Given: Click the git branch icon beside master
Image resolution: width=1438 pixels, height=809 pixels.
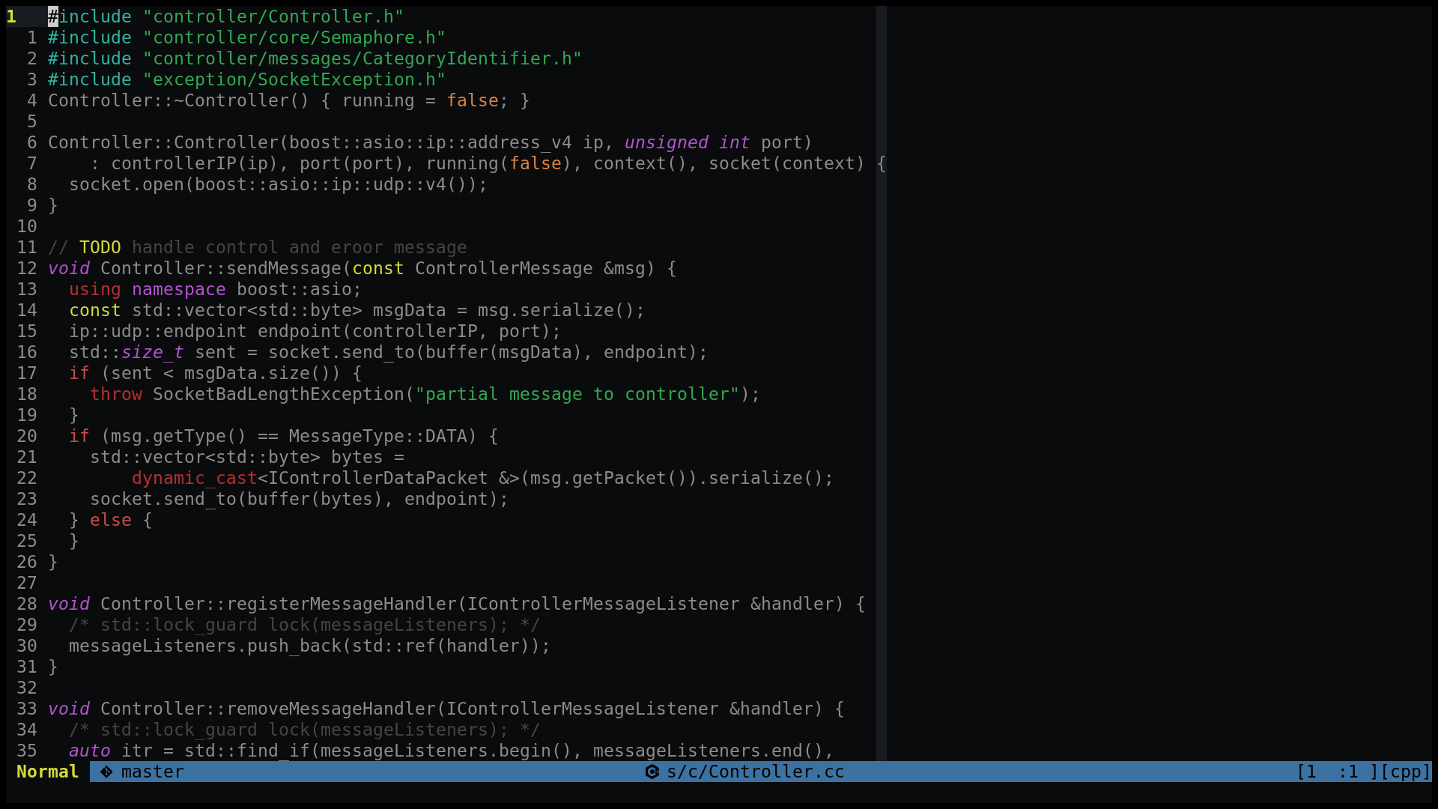Looking at the screenshot, I should [x=106, y=772].
